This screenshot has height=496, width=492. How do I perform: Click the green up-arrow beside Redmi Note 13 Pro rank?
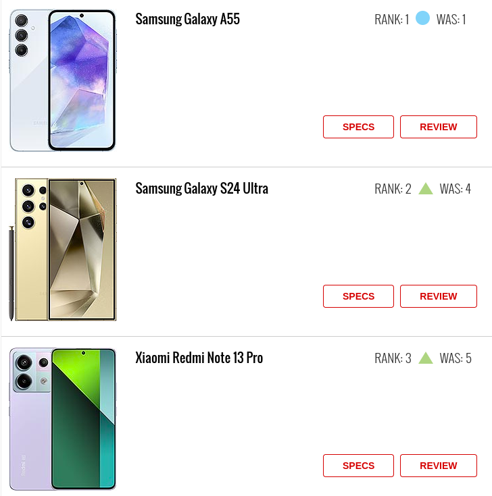(x=426, y=358)
